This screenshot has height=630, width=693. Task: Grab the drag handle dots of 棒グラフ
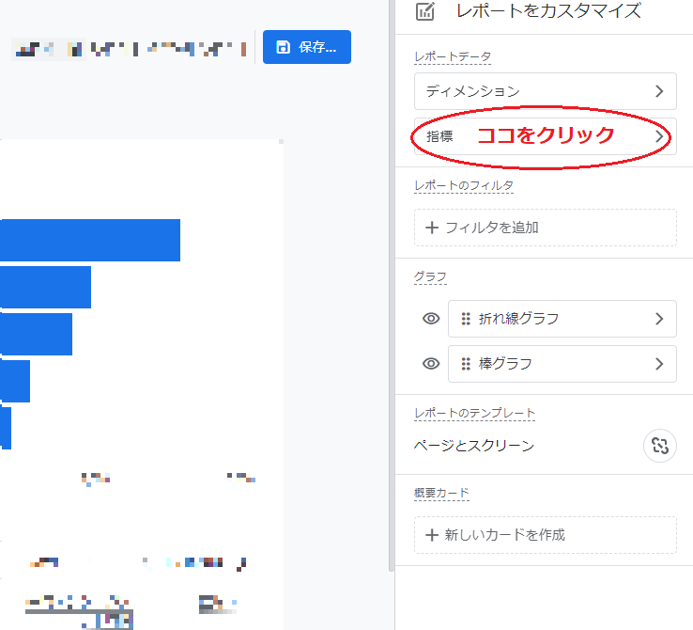pos(466,364)
